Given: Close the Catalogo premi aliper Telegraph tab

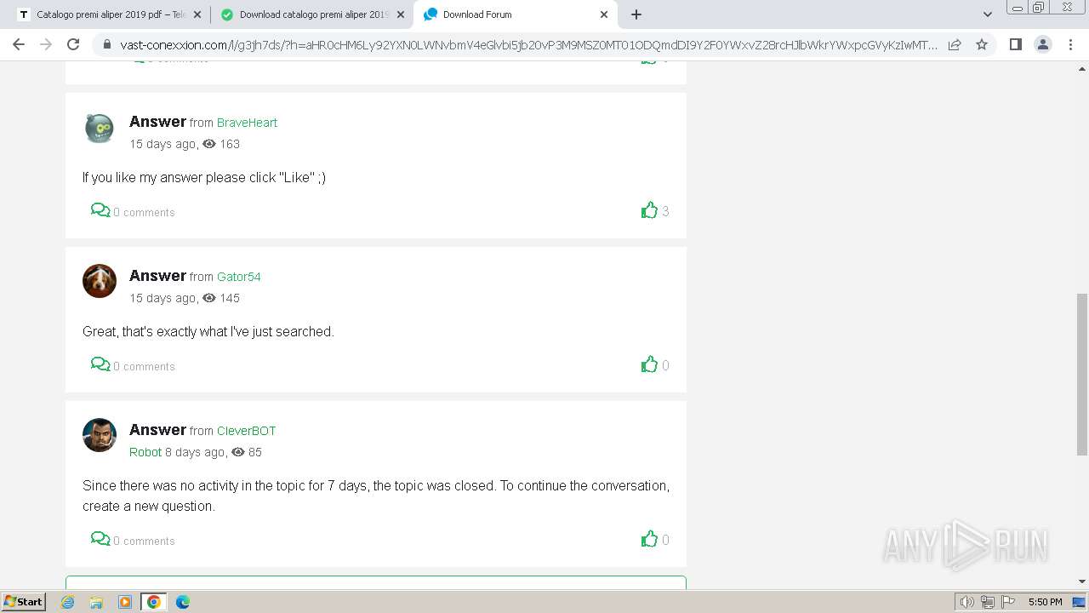Looking at the screenshot, I should (197, 14).
